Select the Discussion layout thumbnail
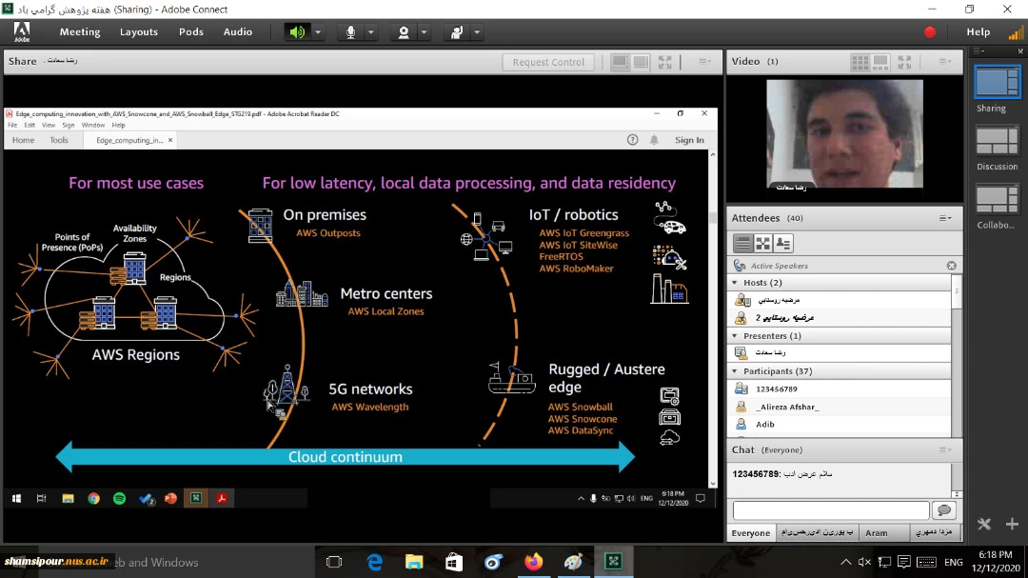The width and height of the screenshot is (1028, 578). [x=998, y=141]
